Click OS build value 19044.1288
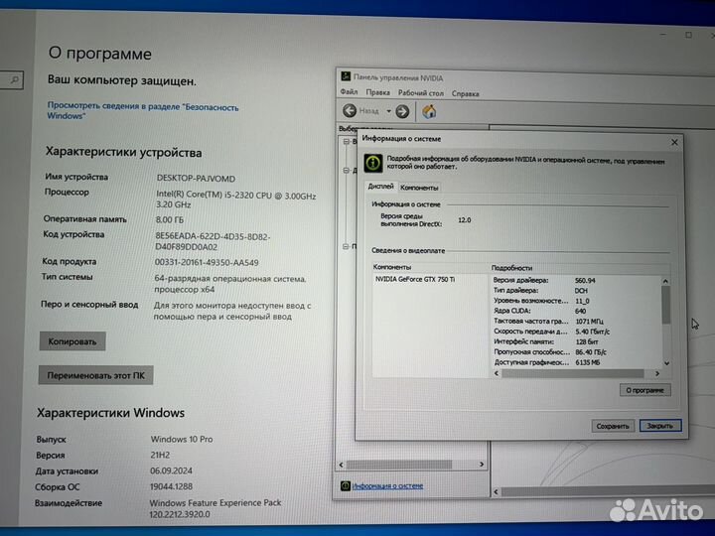715x536 pixels. [x=171, y=486]
